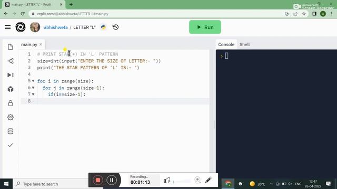Stop the screen recording
The height and width of the screenshot is (189, 337).
[x=98, y=180]
